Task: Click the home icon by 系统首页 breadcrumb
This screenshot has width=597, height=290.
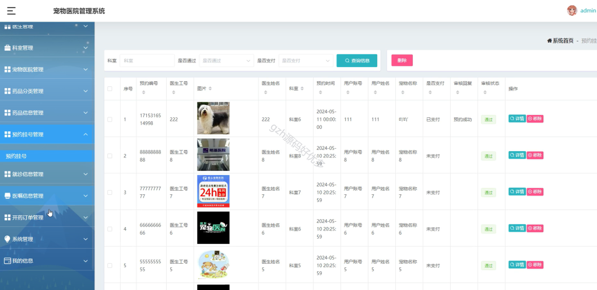Action: [x=549, y=40]
